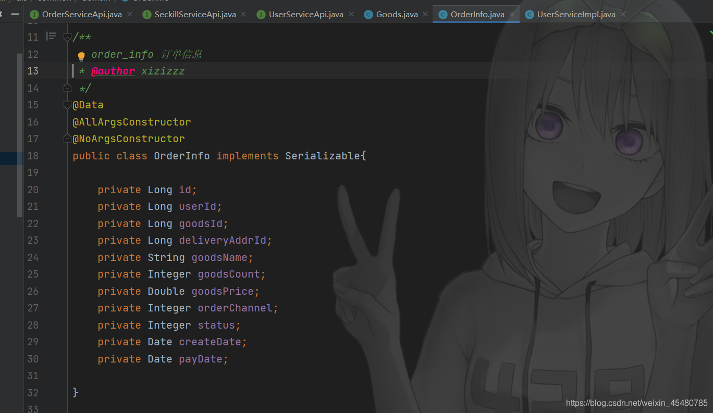Image resolution: width=713 pixels, height=413 pixels.
Task: Click the class icon on Goods.java tab
Action: tap(368, 15)
